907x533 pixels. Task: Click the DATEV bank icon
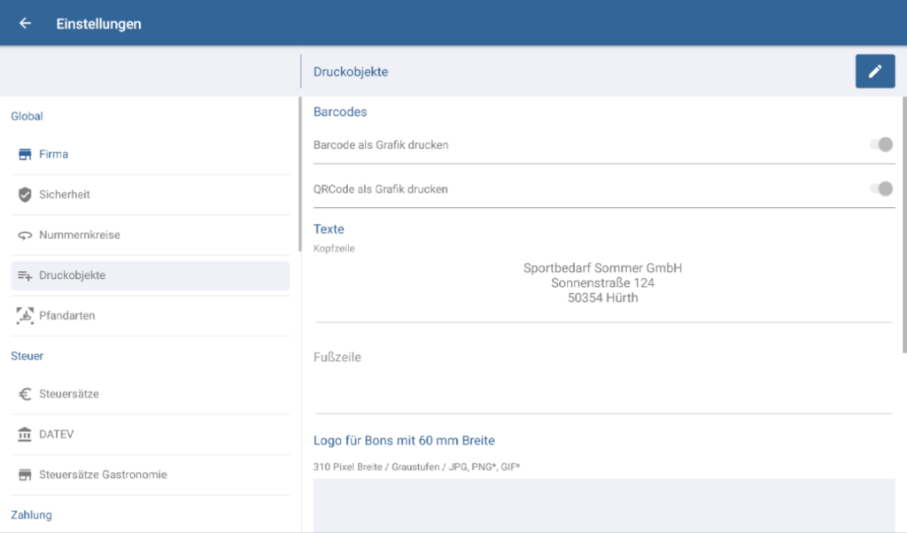pyautogui.click(x=25, y=435)
